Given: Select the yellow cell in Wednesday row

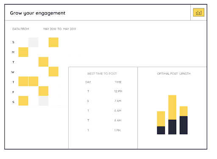Looking at the screenshot, I should [x=53, y=72].
